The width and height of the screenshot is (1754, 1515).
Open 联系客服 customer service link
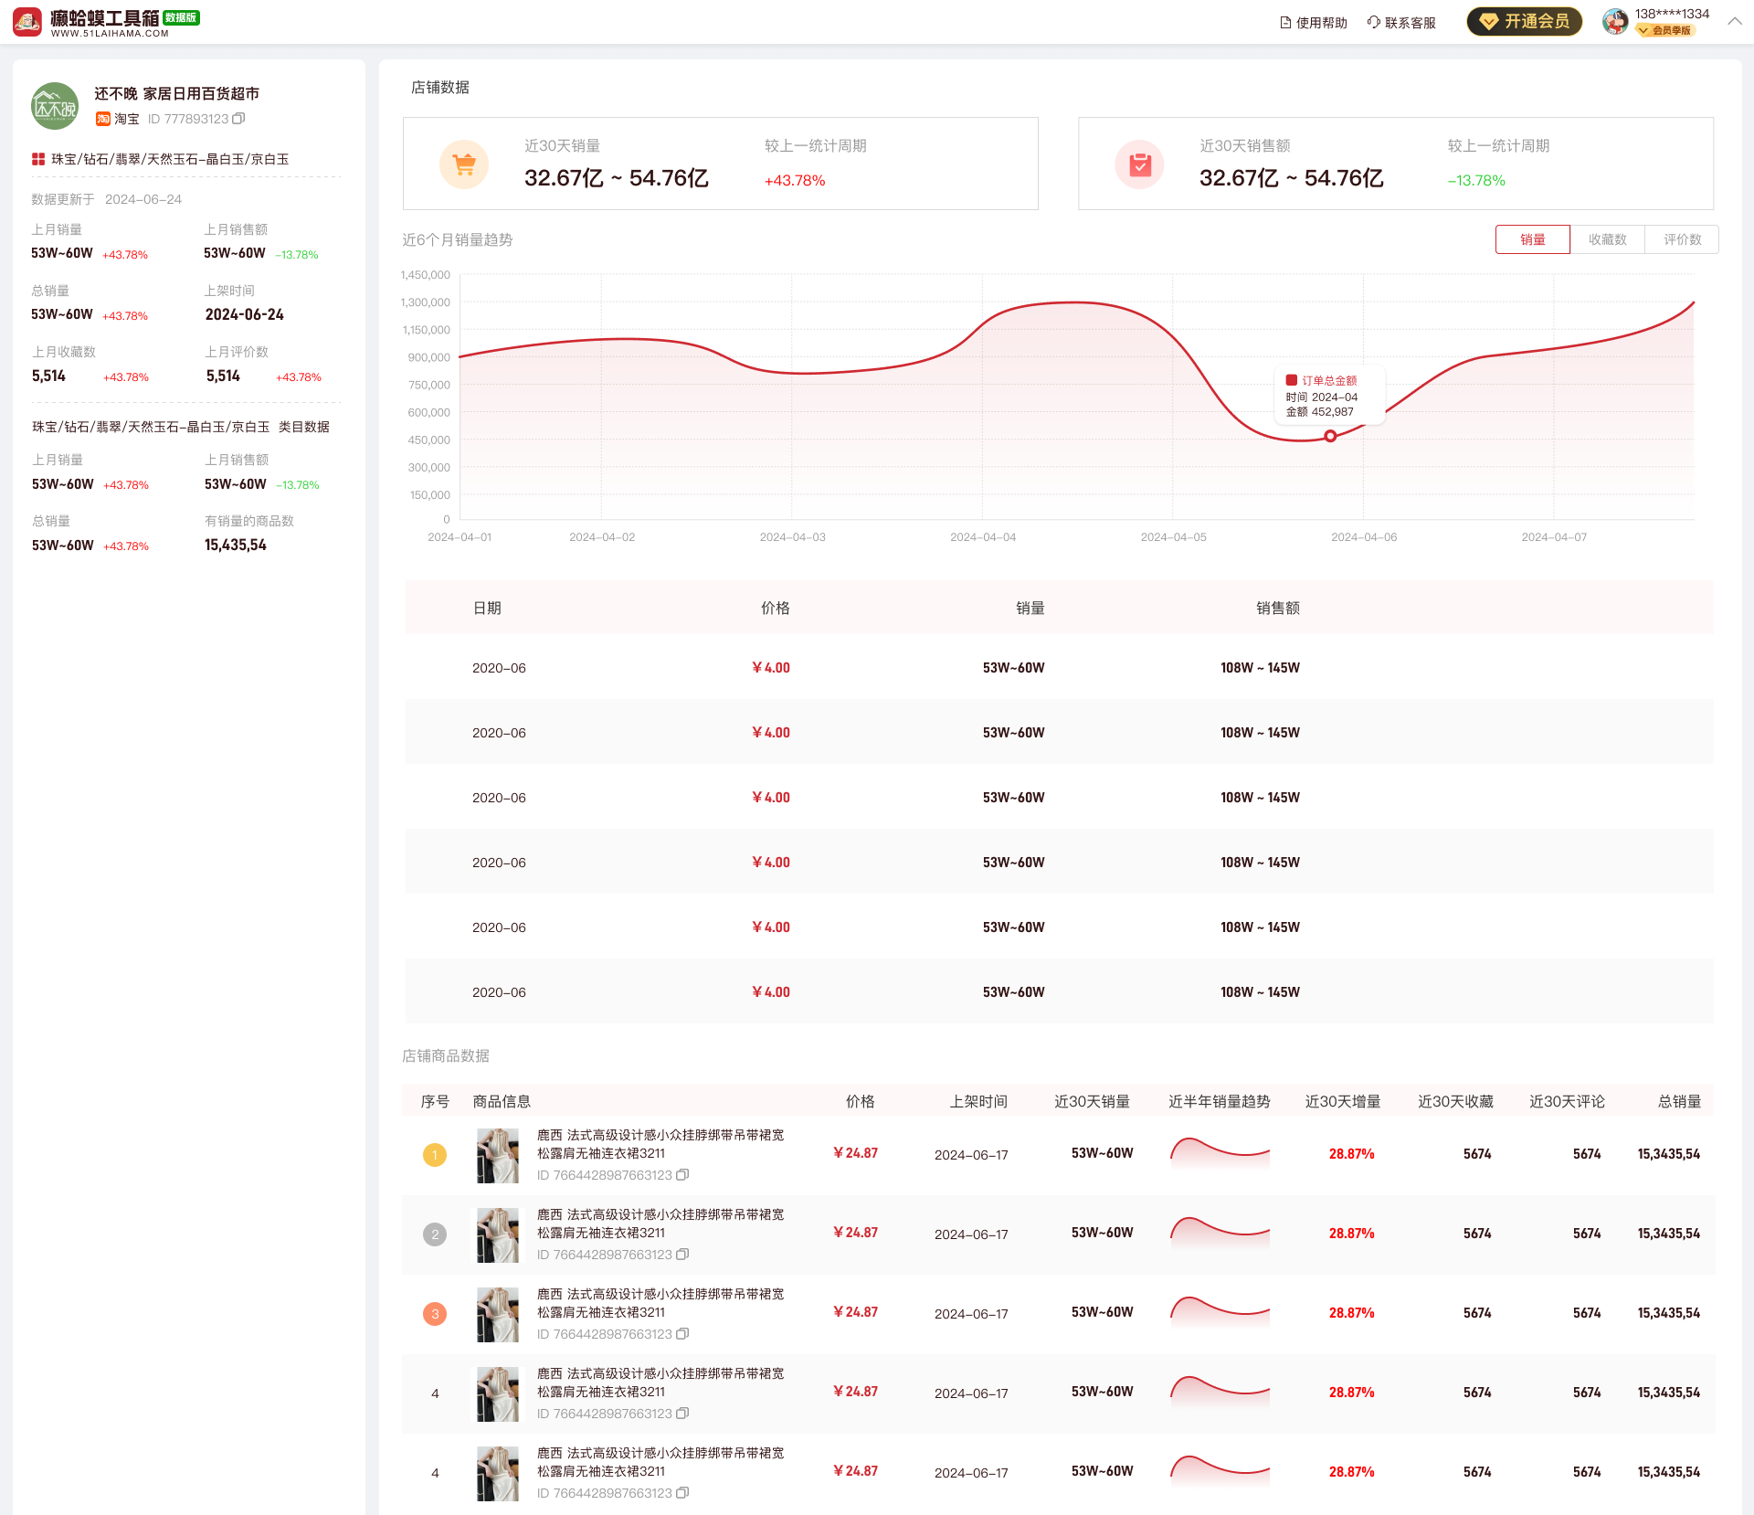[1401, 23]
